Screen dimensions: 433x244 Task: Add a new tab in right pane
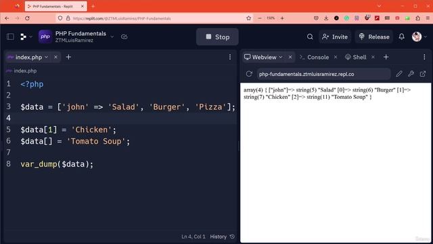(x=386, y=57)
